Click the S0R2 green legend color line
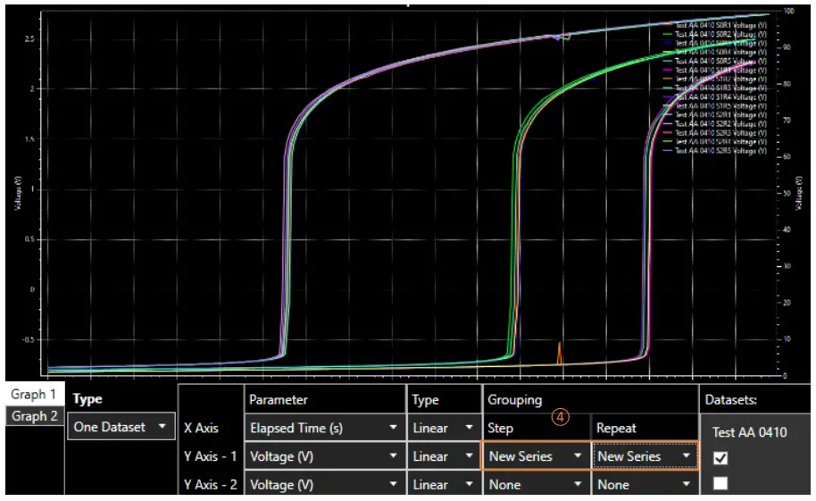This screenshot has width=816, height=501. click(667, 34)
